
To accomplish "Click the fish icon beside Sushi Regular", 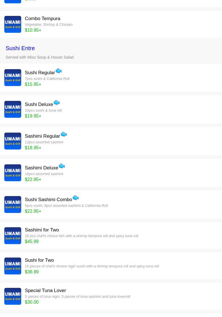I will point(59,71).
